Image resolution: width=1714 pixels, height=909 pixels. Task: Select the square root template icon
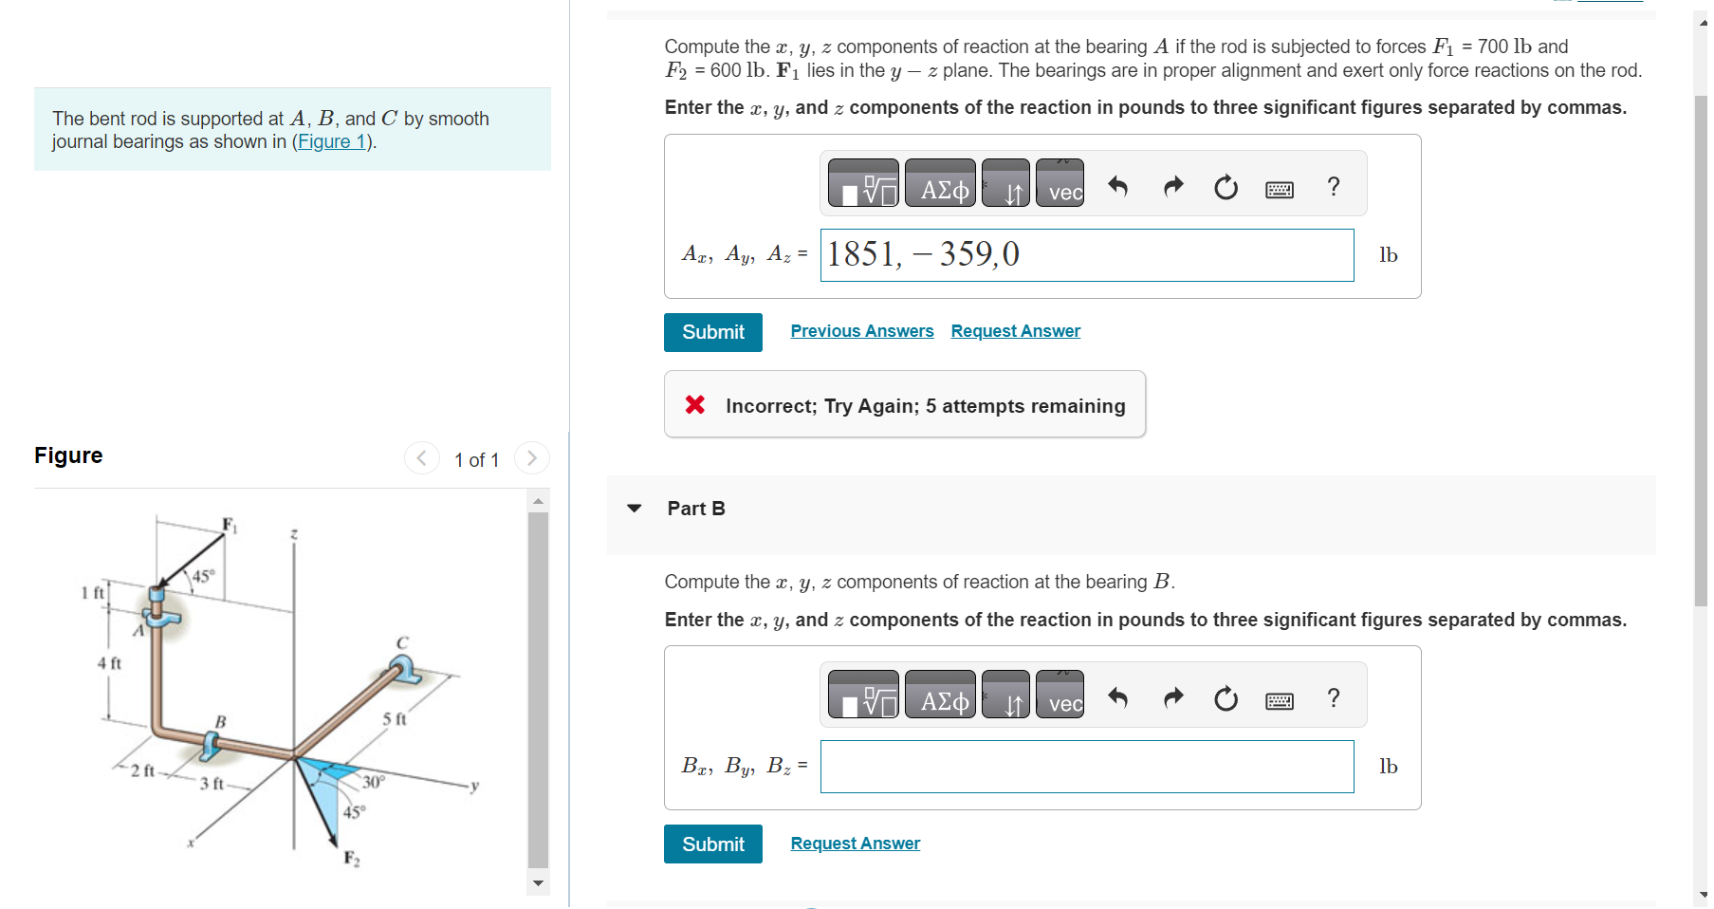(863, 183)
